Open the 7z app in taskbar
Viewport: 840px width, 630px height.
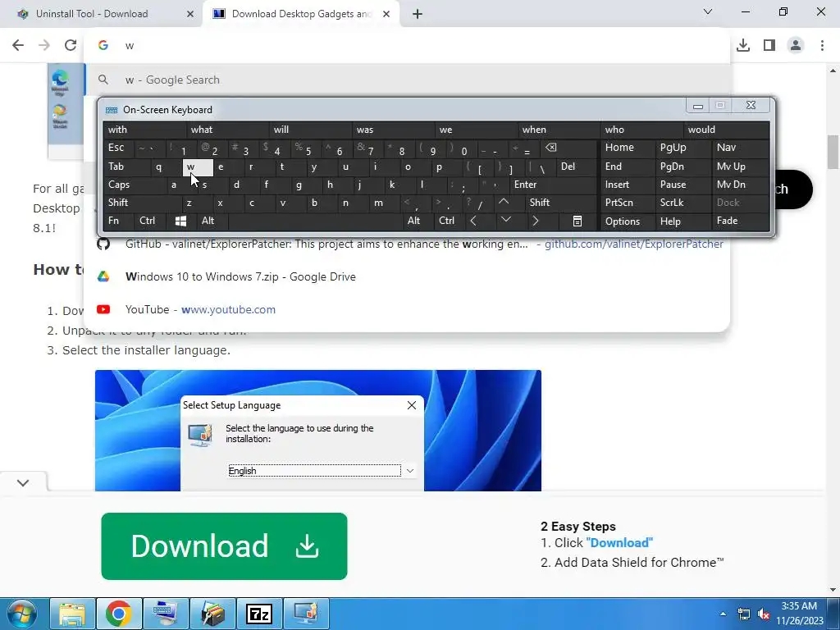[x=258, y=614]
